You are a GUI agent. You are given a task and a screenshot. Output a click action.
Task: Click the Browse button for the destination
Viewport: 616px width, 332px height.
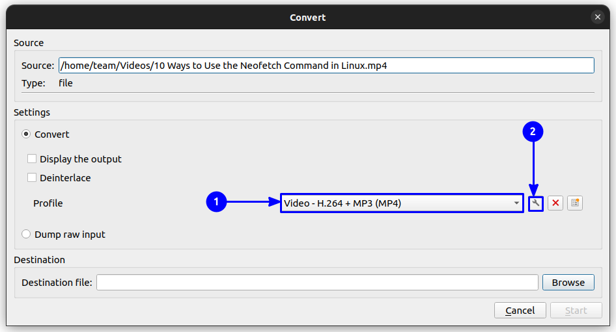point(568,283)
